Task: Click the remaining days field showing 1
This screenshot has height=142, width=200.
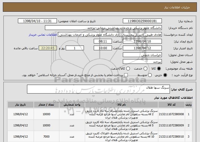Action: pyautogui.click(x=75, y=48)
